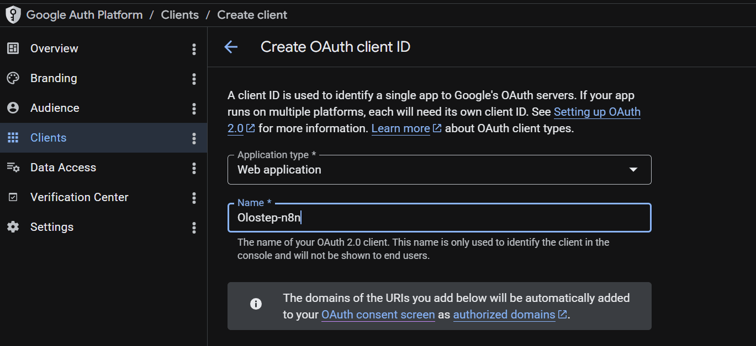Image resolution: width=756 pixels, height=346 pixels.
Task: Open the three-dot menu beside Data Access
Action: pyautogui.click(x=194, y=168)
